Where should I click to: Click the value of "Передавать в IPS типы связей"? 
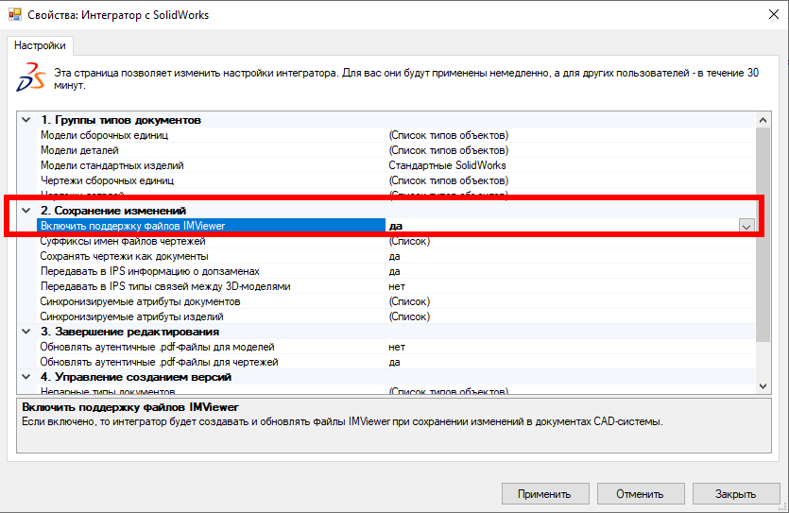(396, 286)
